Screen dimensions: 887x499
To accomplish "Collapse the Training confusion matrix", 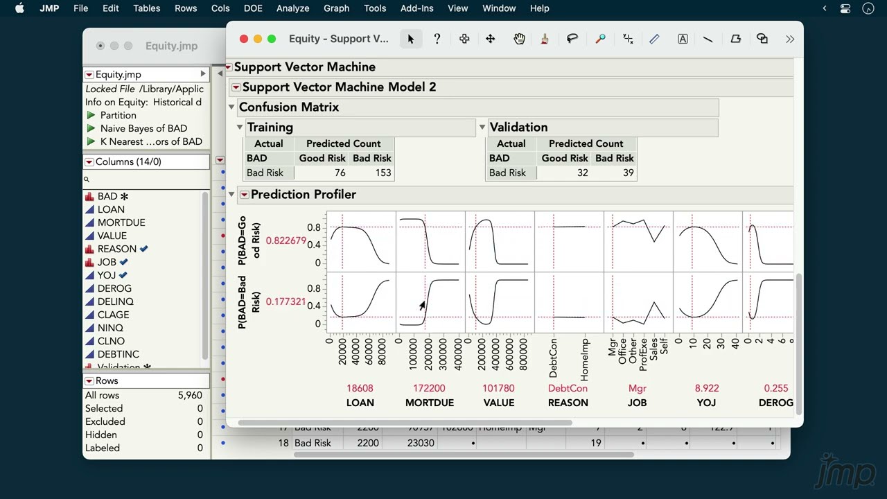I will [x=240, y=127].
